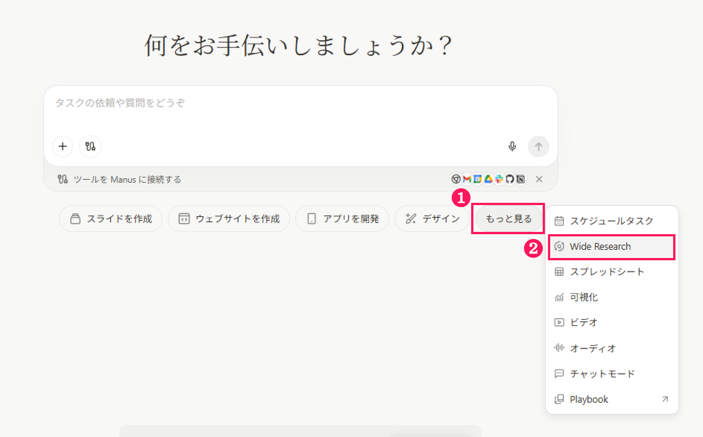Viewport: 703px width, 437px height.
Task: Click the Google Drive connector icon
Action: 488,179
